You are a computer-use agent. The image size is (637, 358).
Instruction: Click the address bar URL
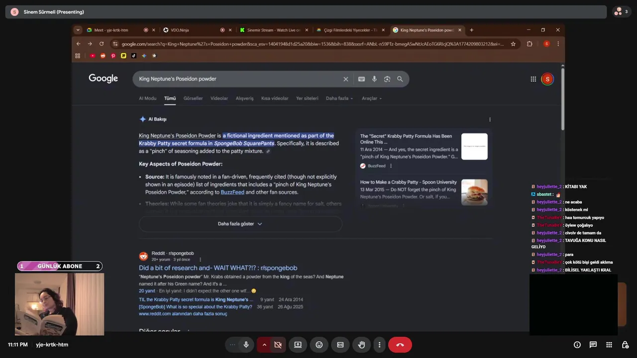(x=313, y=44)
